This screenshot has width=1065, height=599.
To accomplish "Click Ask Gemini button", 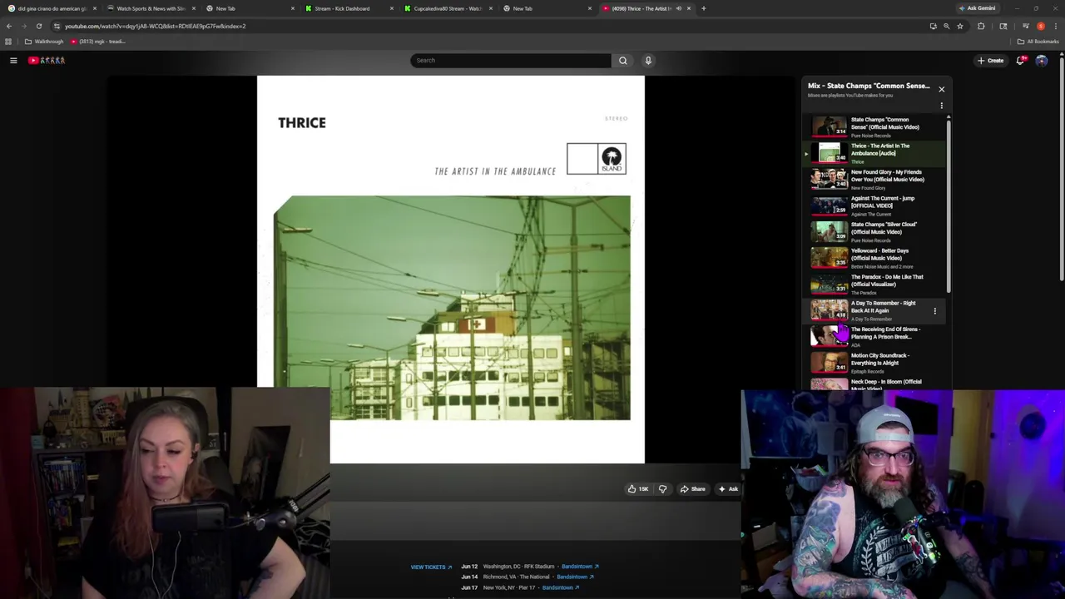I will click(x=978, y=8).
